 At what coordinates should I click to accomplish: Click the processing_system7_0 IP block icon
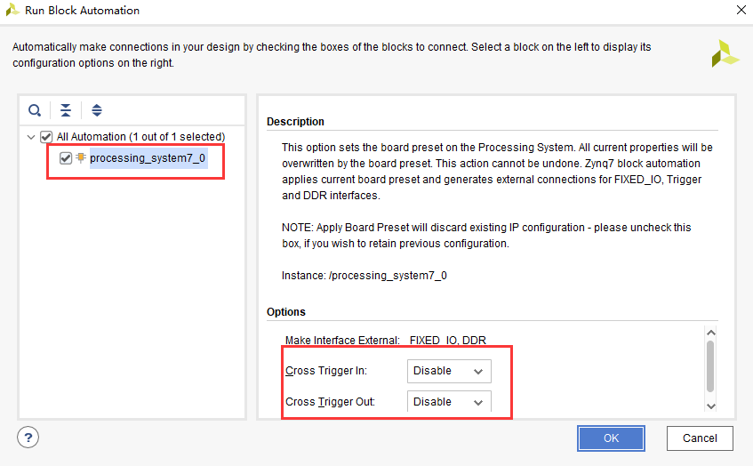81,157
